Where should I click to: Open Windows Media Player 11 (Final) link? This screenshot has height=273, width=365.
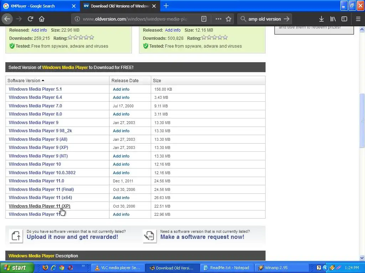(x=41, y=189)
